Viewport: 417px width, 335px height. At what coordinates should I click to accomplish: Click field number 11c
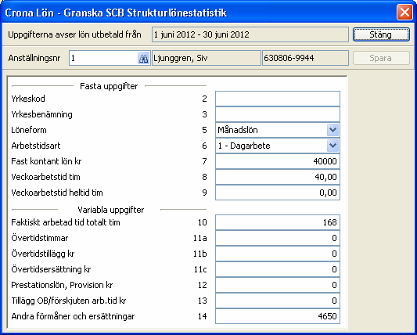pyautogui.click(x=200, y=269)
